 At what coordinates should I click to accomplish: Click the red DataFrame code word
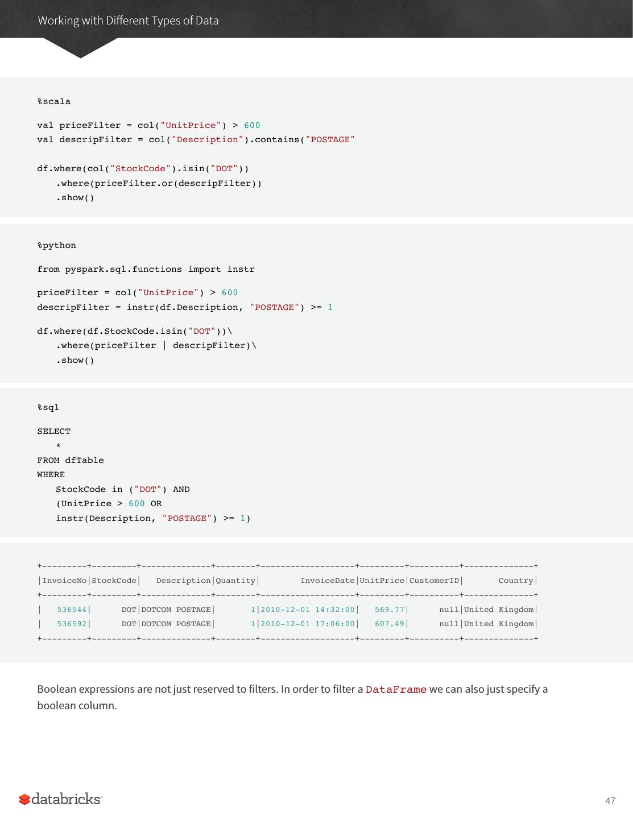click(x=396, y=690)
